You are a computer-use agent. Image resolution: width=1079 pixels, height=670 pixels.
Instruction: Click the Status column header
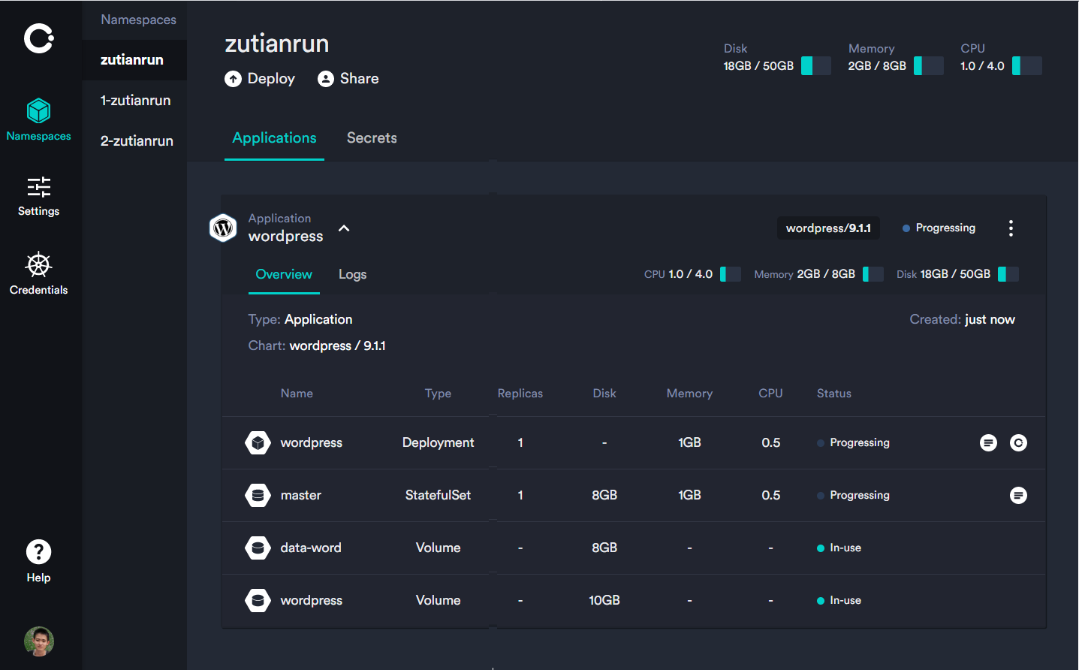tap(834, 394)
